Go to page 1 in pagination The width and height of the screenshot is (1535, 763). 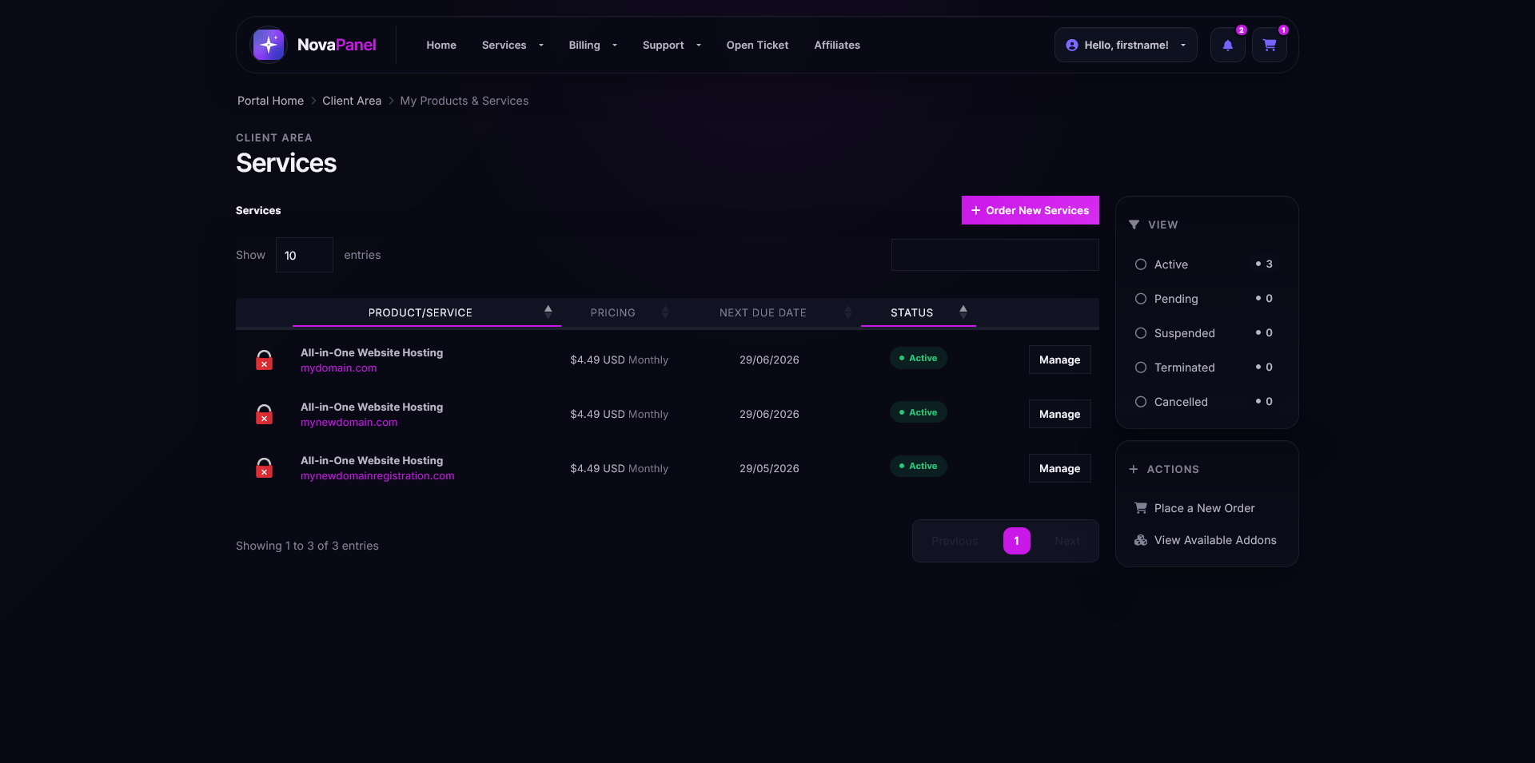[x=1017, y=541]
